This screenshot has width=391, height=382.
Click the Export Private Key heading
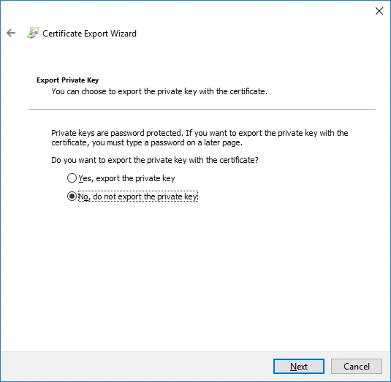tap(67, 80)
